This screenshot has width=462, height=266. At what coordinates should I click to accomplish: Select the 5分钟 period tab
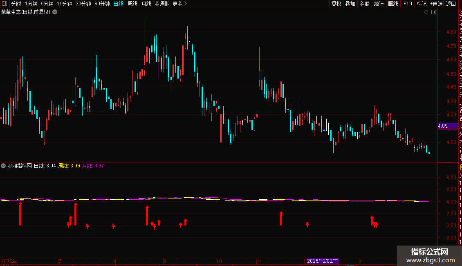pyautogui.click(x=47, y=4)
